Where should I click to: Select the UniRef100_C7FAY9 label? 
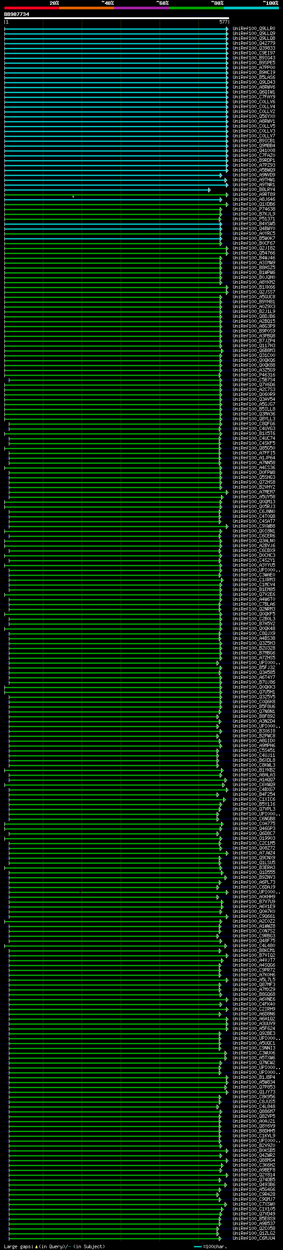pyautogui.click(x=254, y=97)
